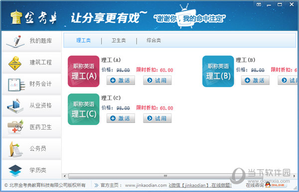Click the horizontal scrollbar thumb
The width and height of the screenshot is (299, 192).
165,176
